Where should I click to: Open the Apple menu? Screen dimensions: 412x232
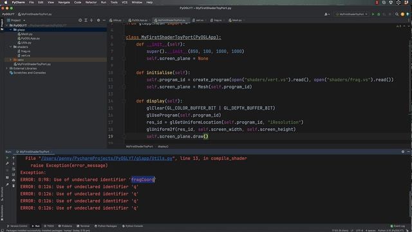6,3
